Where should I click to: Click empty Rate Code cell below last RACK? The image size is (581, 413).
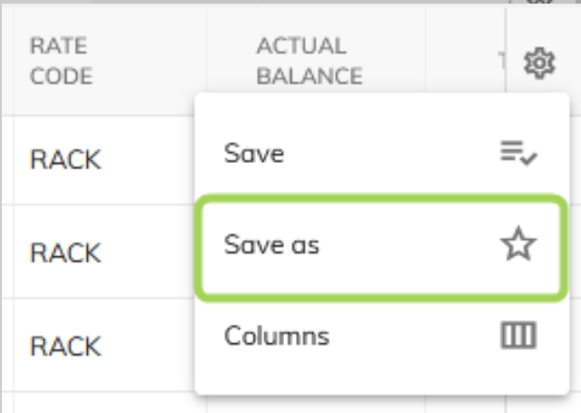coord(65,403)
